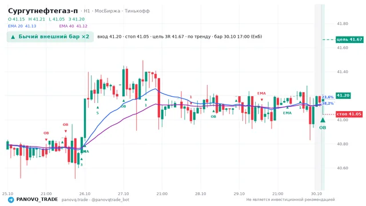Click the 'цель 41.67' price label

coord(349,39)
